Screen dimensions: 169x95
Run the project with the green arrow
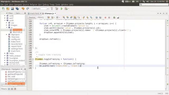[x=62, y=9]
